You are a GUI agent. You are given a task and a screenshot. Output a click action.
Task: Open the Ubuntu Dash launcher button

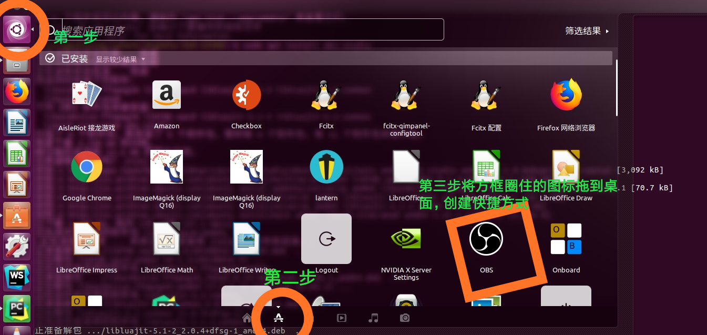[17, 30]
